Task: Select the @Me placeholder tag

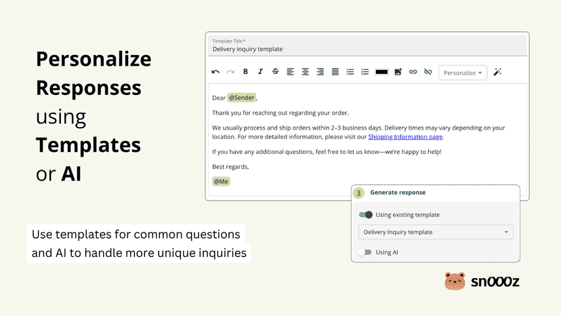Action: [x=221, y=182]
